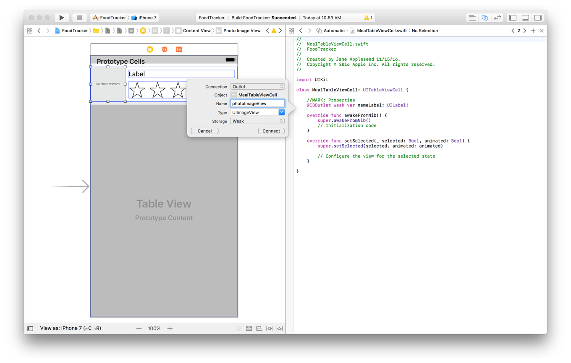Click 'import UIKit' code line

[x=312, y=80]
